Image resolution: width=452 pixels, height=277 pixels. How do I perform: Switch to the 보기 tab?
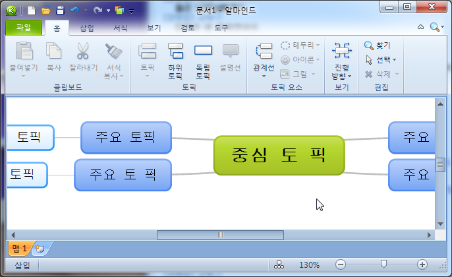point(154,28)
